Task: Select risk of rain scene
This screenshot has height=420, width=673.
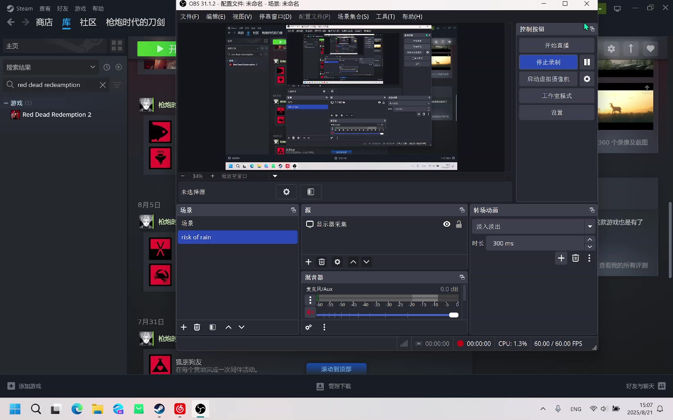Action: (237, 237)
